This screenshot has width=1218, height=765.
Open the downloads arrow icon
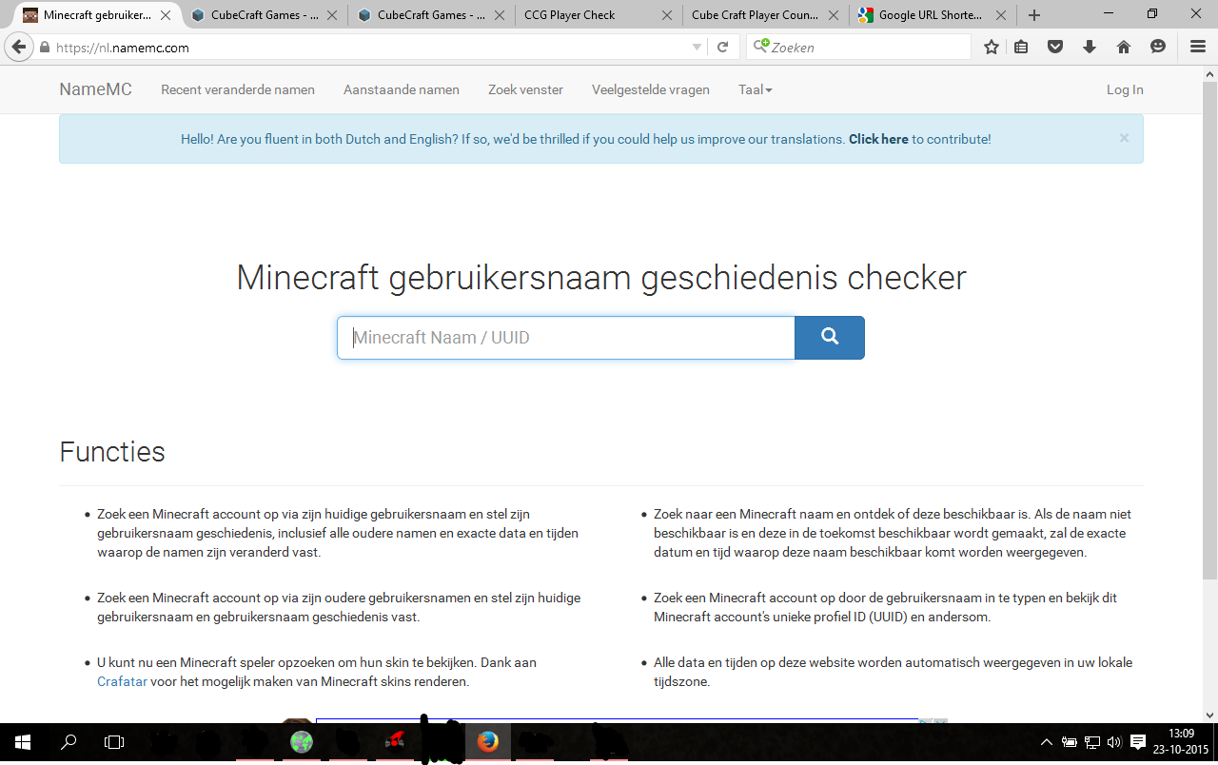coord(1090,47)
